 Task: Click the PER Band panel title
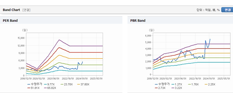[10, 21]
